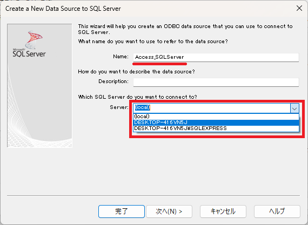The image size is (308, 225).
Task: Click the 完了 (Finish) button
Action: [122, 212]
